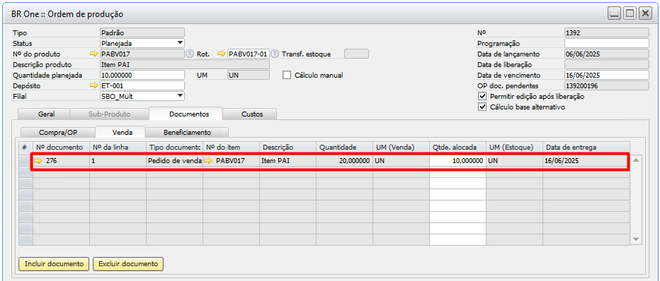The width and height of the screenshot is (660, 281).
Task: Click the Data de vencimento field 16/06/2025
Action: 607,75
